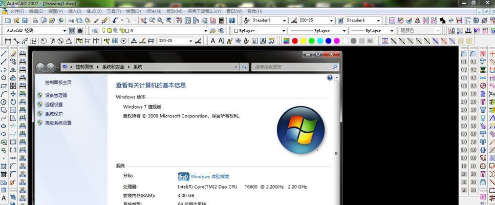Click the Windows 体验指数 link
The width and height of the screenshot is (495, 205).
coord(210,177)
